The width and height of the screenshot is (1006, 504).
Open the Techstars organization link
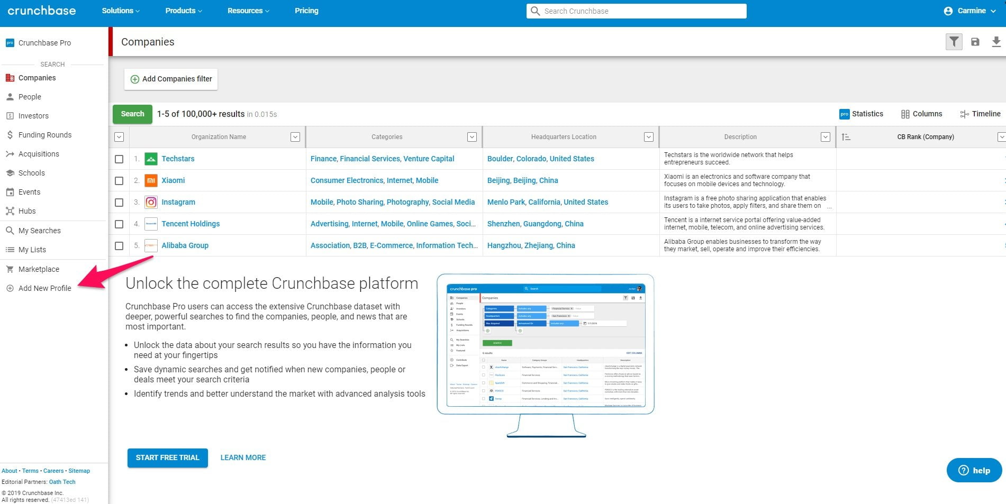pos(178,159)
